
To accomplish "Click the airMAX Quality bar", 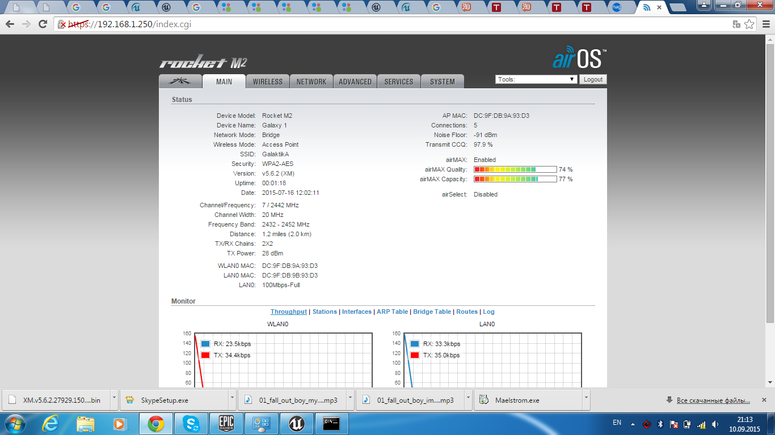I will coord(515,169).
